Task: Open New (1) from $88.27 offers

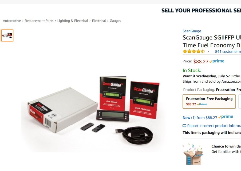Action: point(200,118)
